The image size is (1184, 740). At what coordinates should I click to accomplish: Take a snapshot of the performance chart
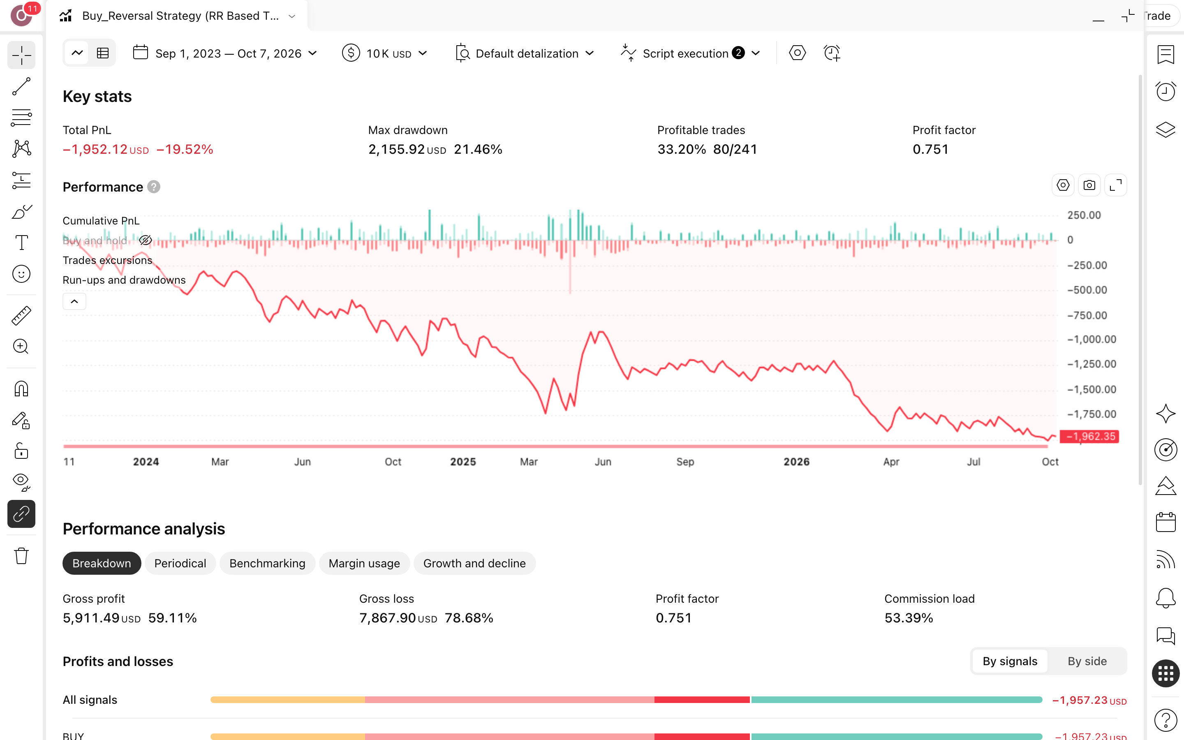coord(1089,185)
